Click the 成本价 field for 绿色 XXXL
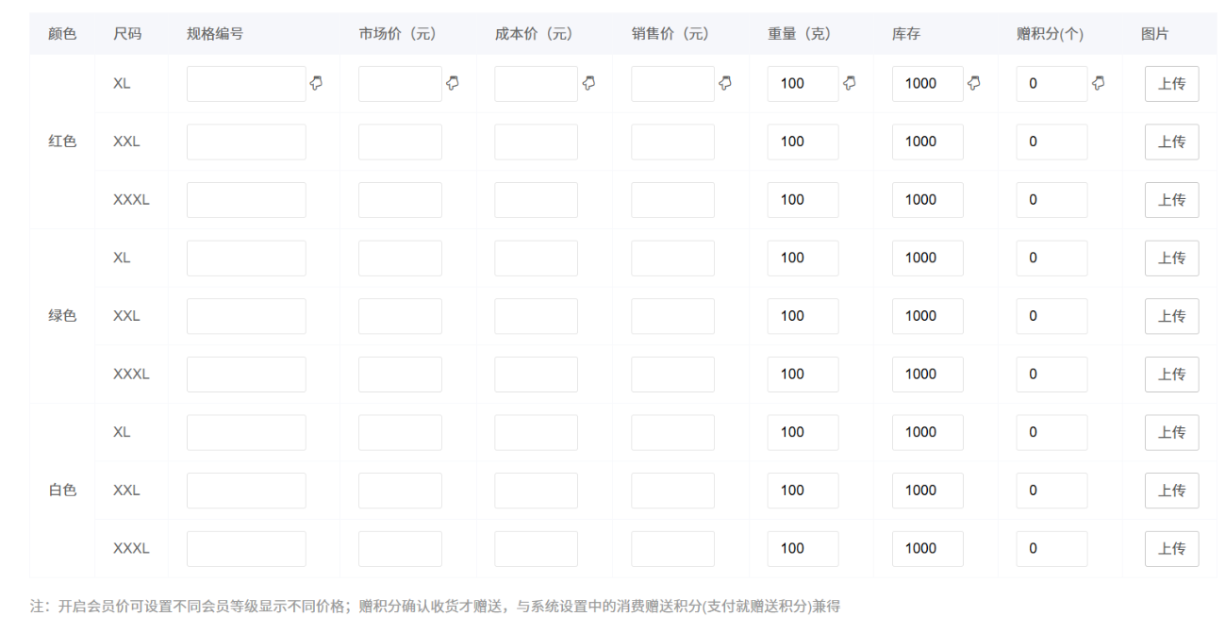 click(x=536, y=375)
